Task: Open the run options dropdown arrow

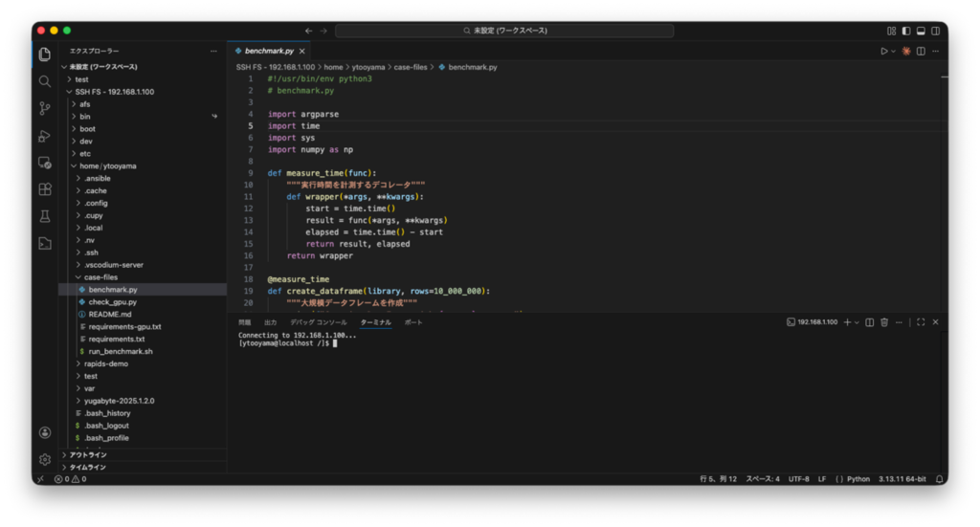Action: (893, 52)
